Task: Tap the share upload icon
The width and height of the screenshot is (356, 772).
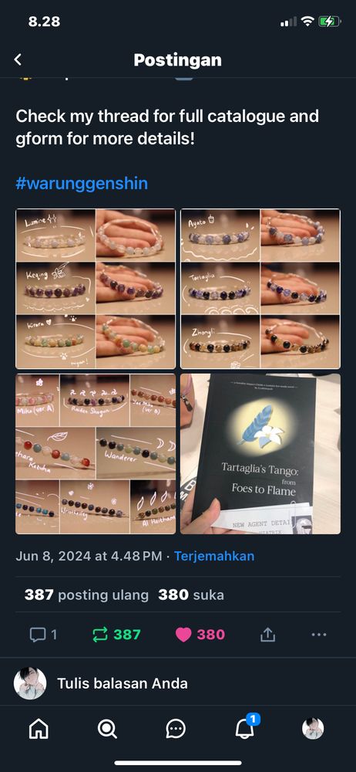Action: [267, 635]
